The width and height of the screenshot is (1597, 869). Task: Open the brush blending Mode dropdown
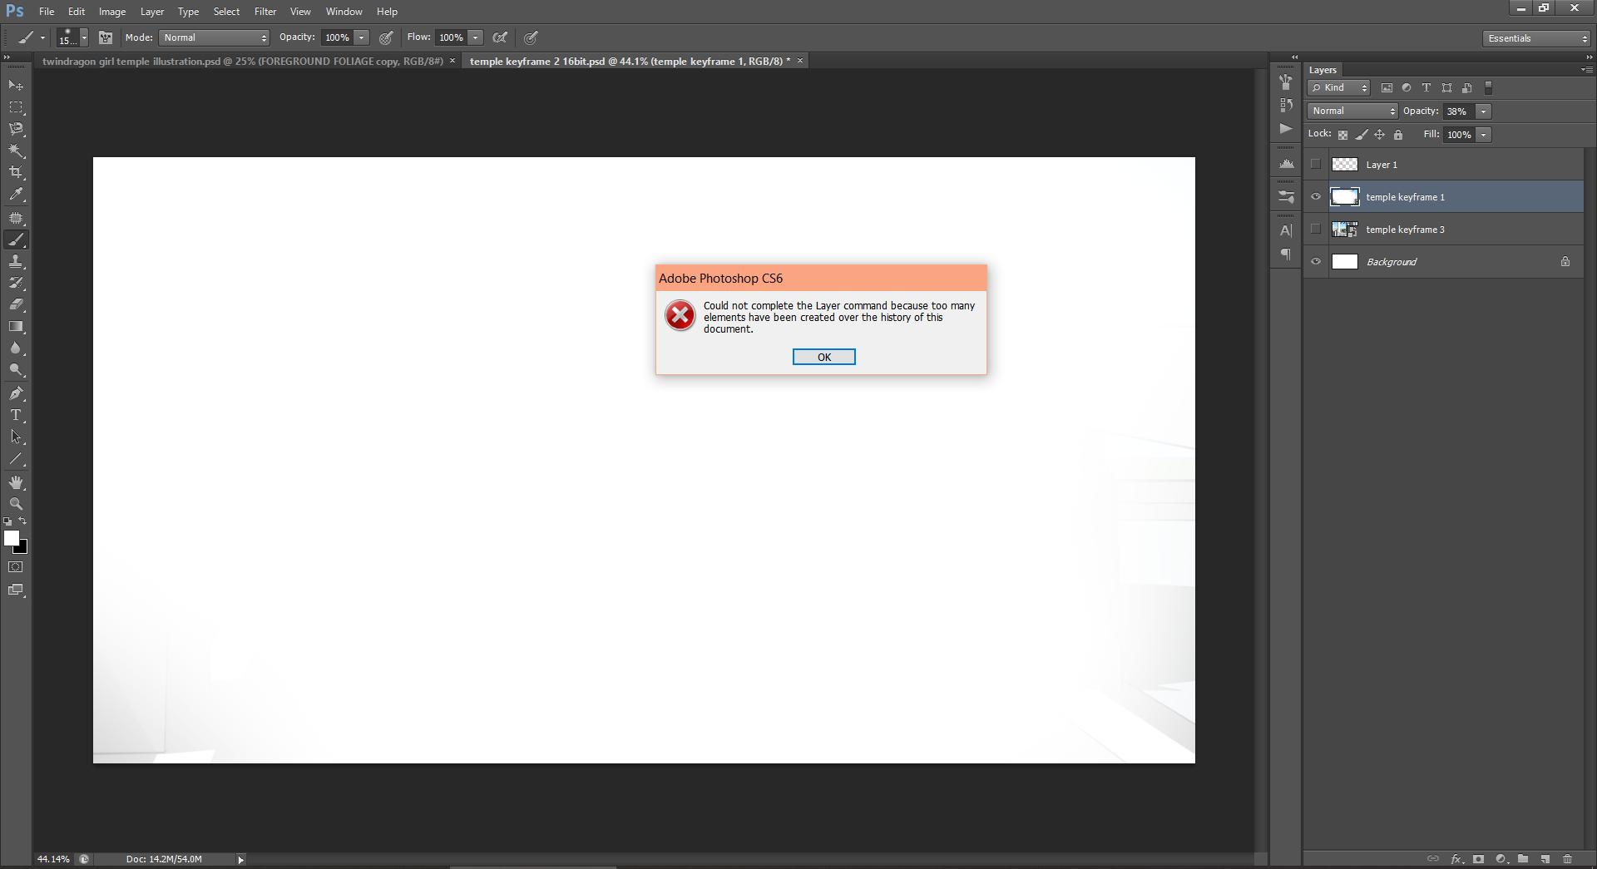pyautogui.click(x=213, y=37)
